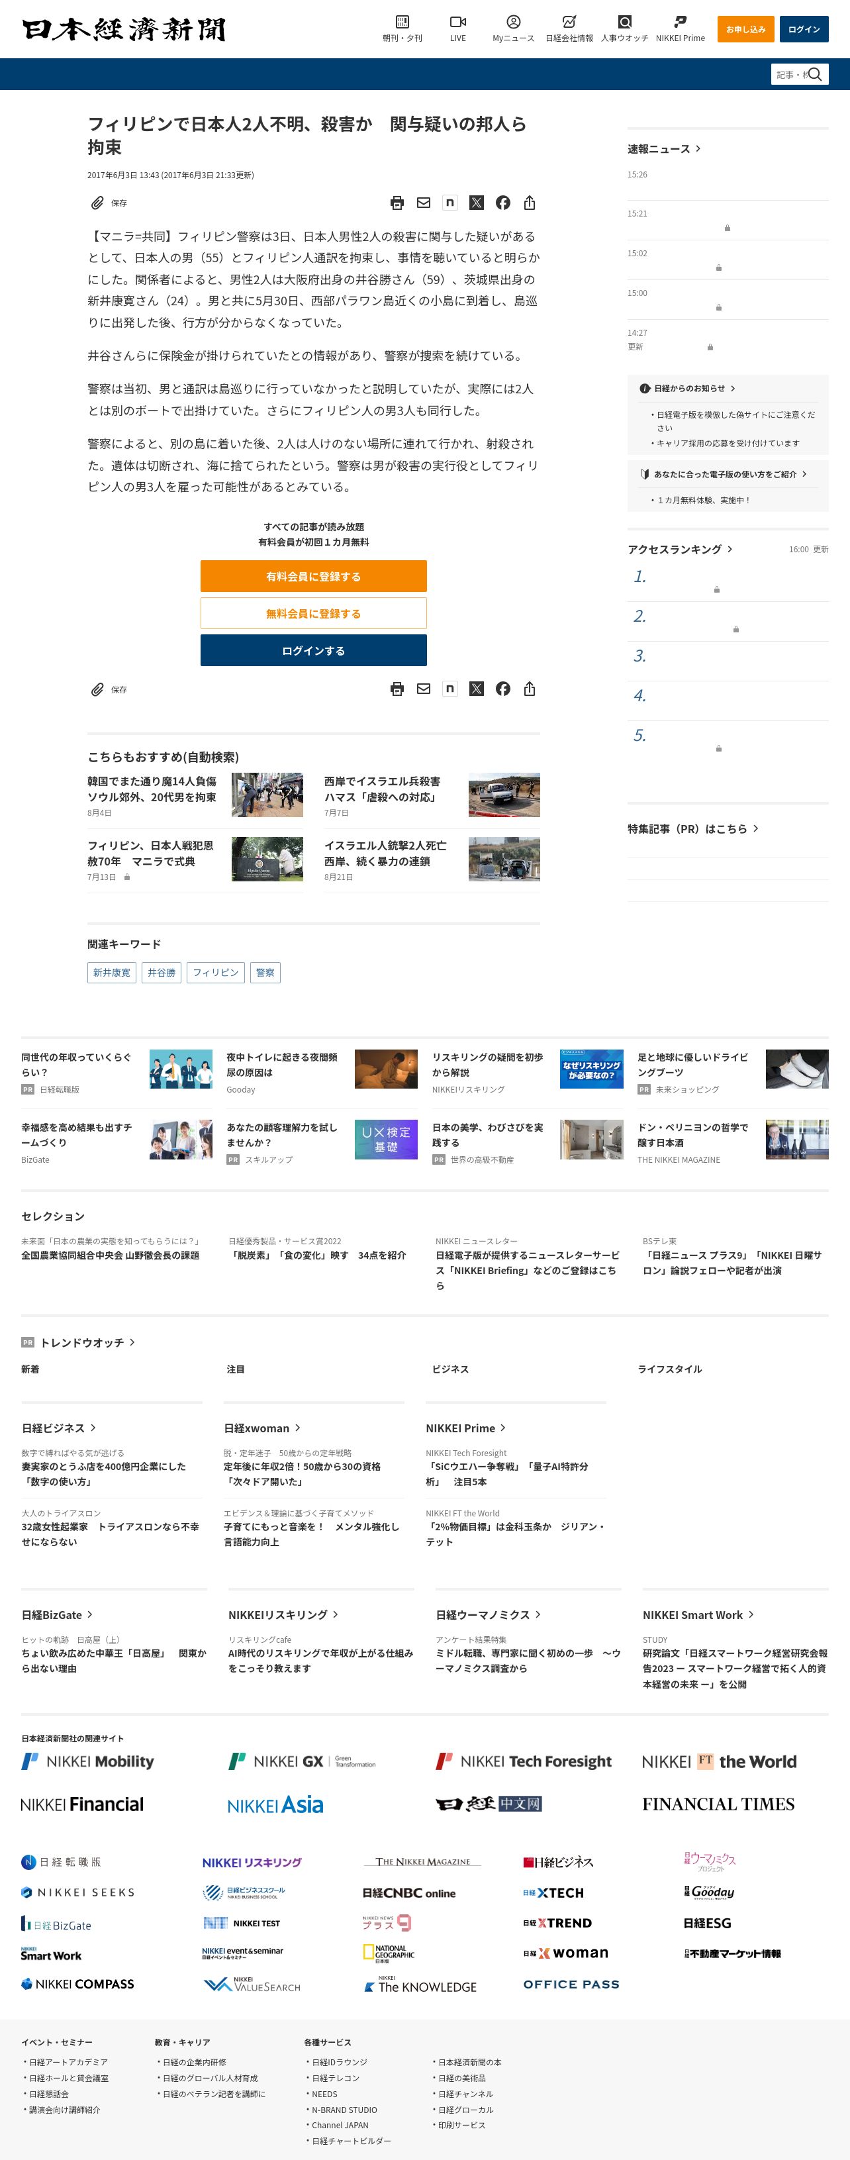Open bottom share upload icon
The image size is (850, 2160).
(x=530, y=689)
